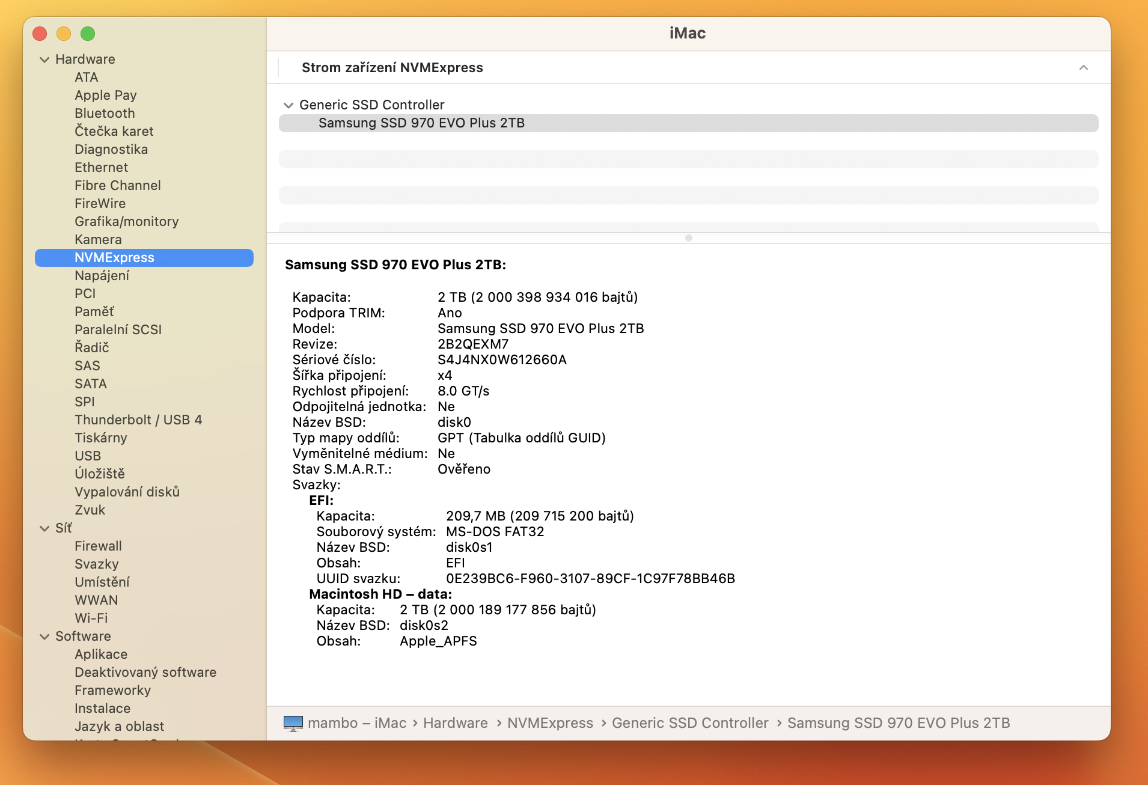This screenshot has width=1148, height=785.
Task: Grab the split pane divider handle
Action: (x=688, y=238)
